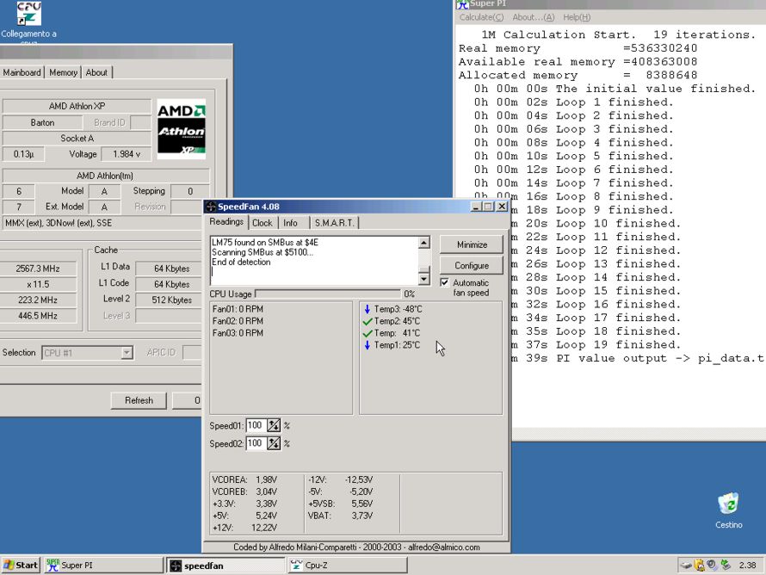
Task: Click the Start button
Action: 21,566
